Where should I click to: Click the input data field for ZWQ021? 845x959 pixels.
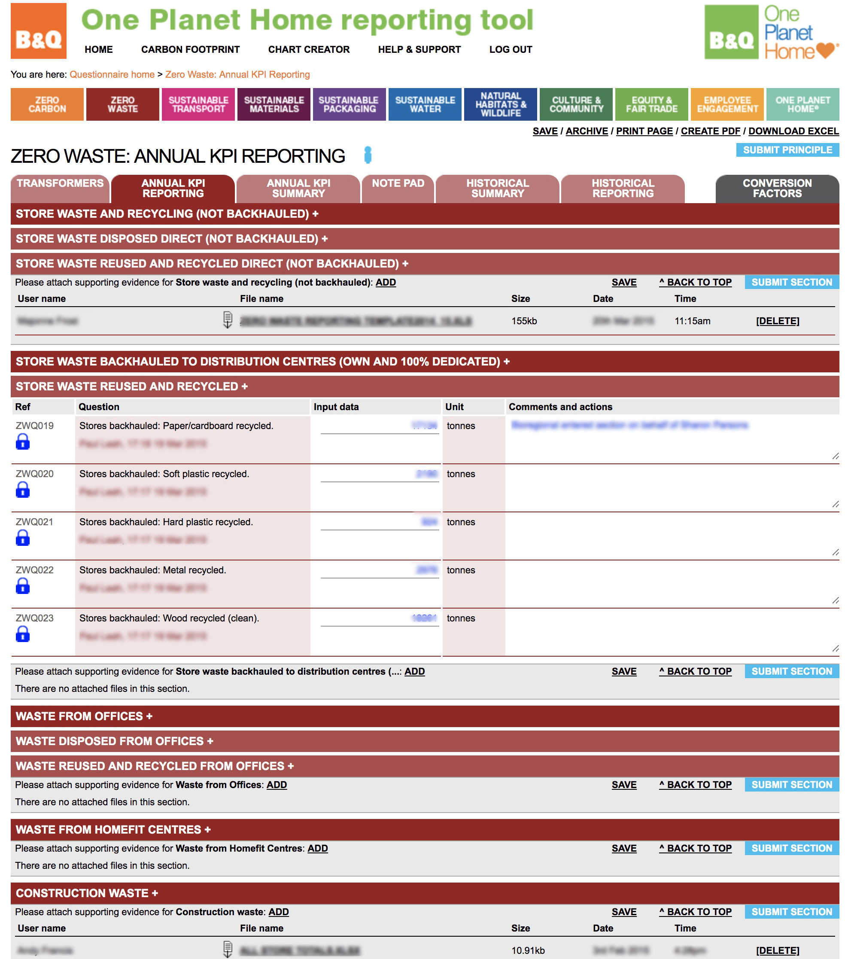point(380,523)
